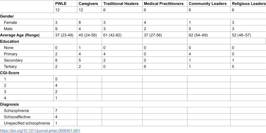Click the Education section heading
Screen dimensions: 266x133
click(x=10, y=41)
